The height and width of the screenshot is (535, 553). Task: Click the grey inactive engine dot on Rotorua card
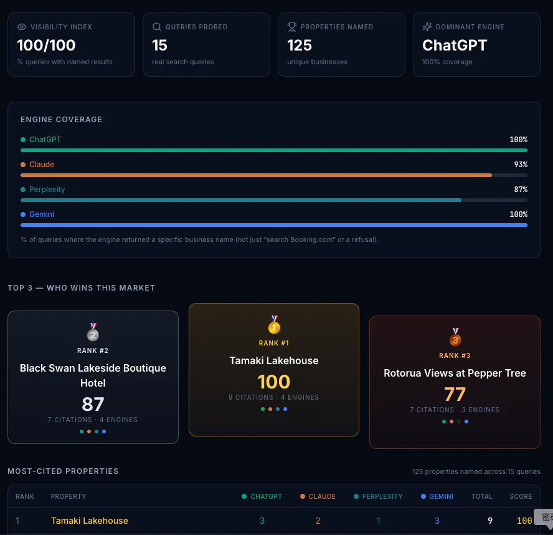coord(459,422)
